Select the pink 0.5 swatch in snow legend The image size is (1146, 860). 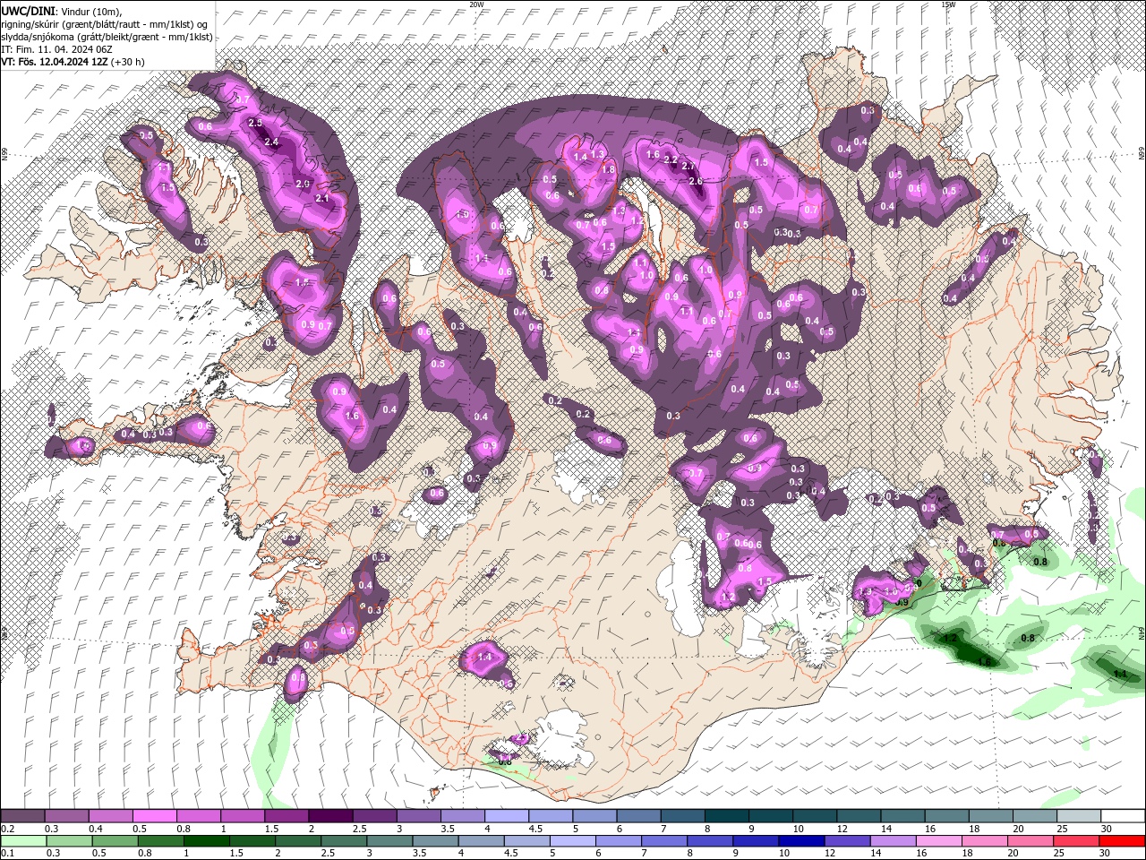pyautogui.click(x=155, y=816)
